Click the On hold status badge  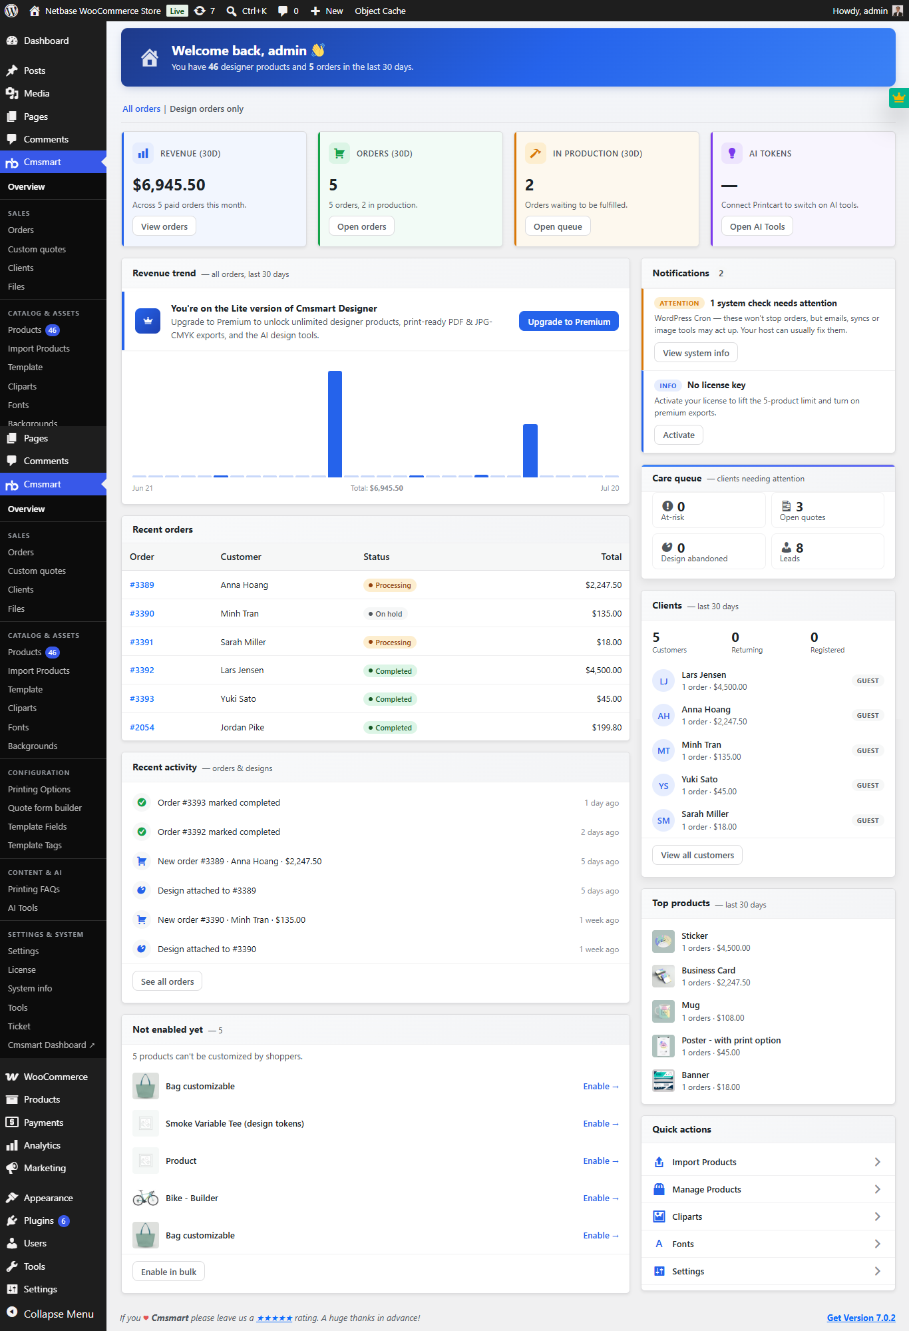pyautogui.click(x=385, y=614)
